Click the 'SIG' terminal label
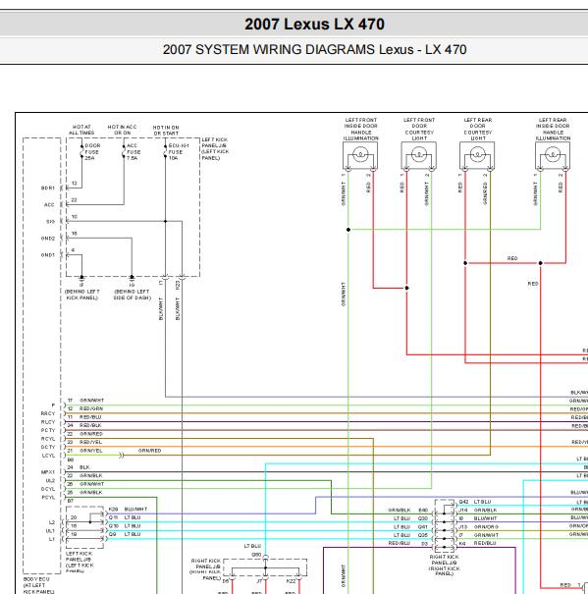 pyautogui.click(x=50, y=221)
